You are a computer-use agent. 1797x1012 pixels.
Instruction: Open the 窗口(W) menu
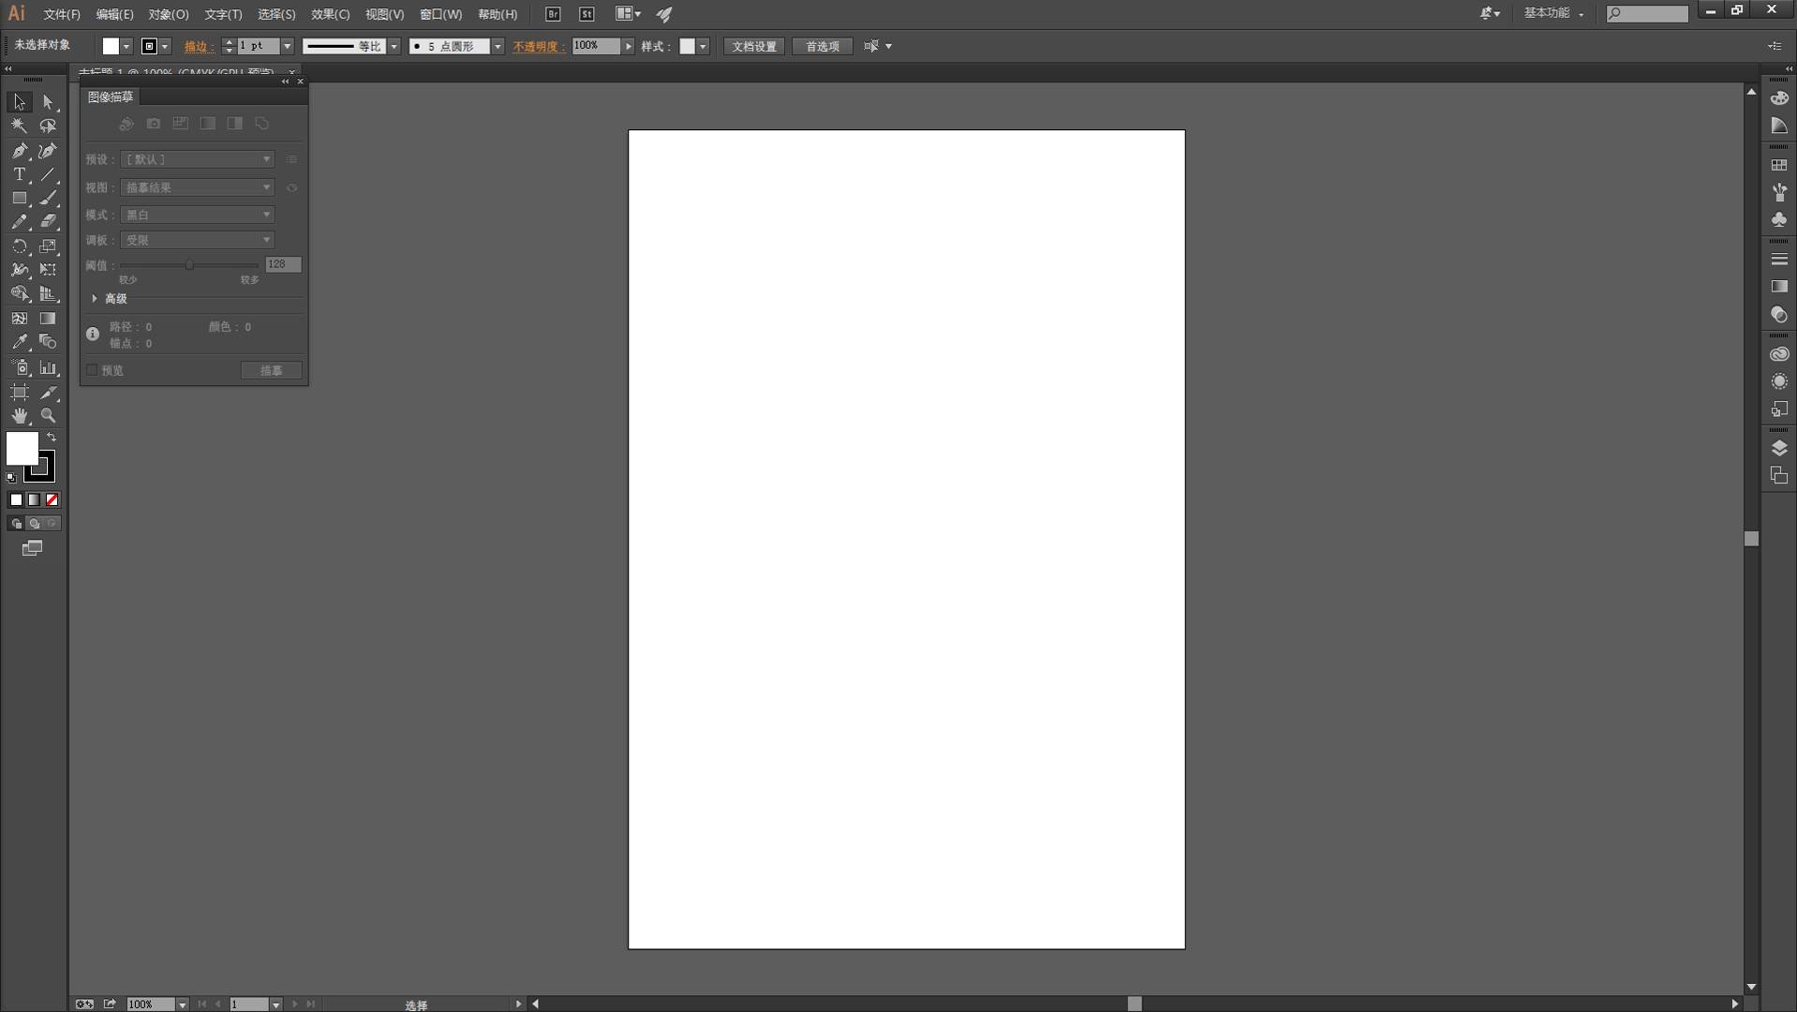[440, 14]
